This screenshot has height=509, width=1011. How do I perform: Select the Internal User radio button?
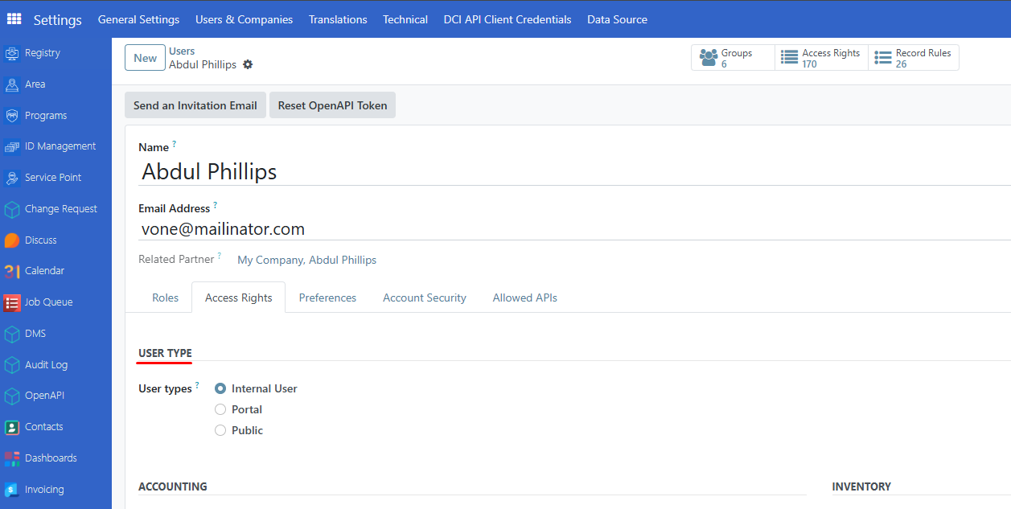[x=220, y=388]
